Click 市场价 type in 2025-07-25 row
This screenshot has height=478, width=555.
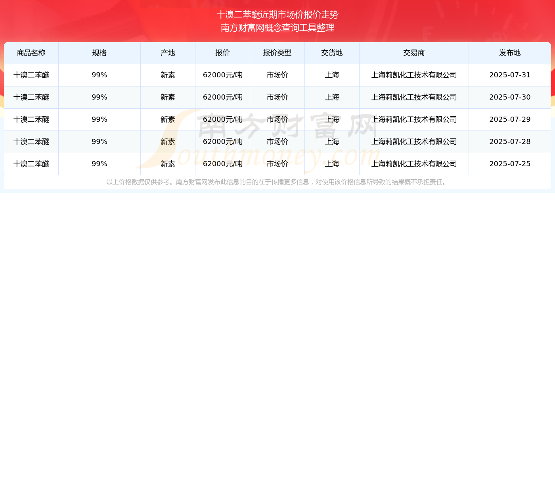[x=277, y=164]
